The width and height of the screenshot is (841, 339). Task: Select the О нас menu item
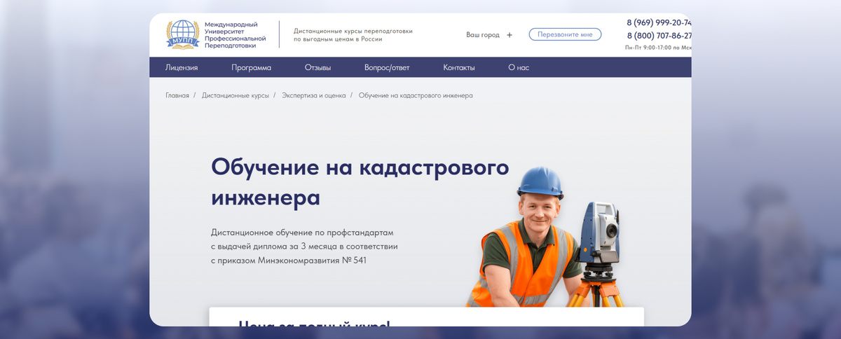tap(519, 68)
